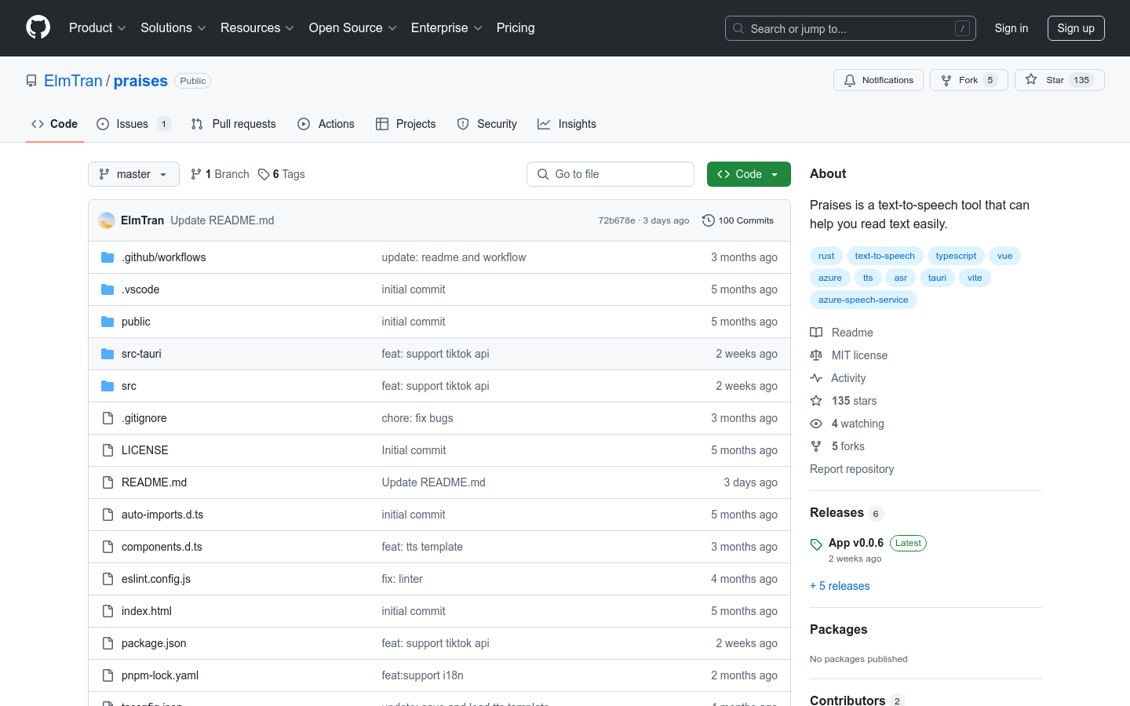Click the fork icon beside 5 forks

click(816, 446)
